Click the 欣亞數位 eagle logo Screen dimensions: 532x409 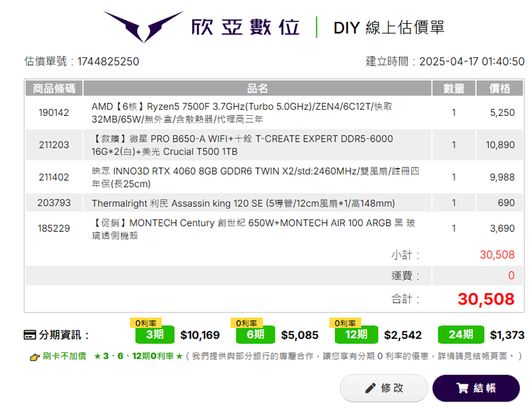pyautogui.click(x=143, y=27)
